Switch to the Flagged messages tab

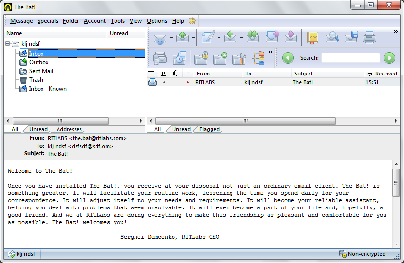210,129
